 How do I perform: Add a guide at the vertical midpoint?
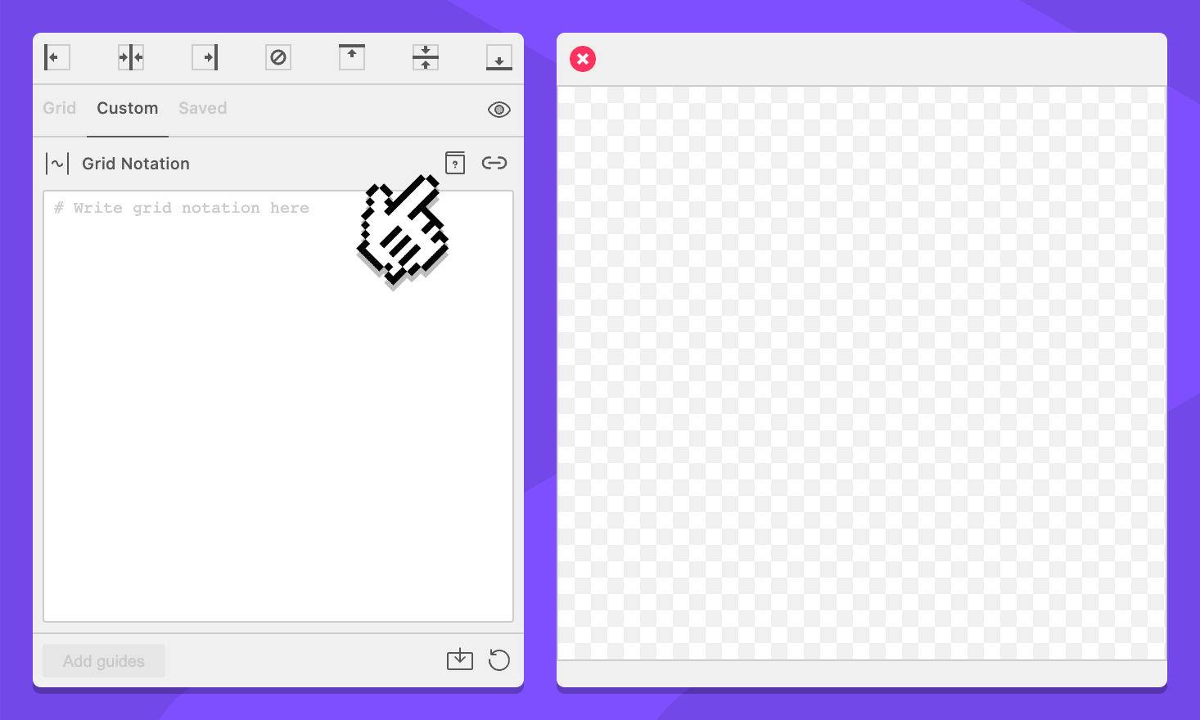pyautogui.click(x=131, y=57)
